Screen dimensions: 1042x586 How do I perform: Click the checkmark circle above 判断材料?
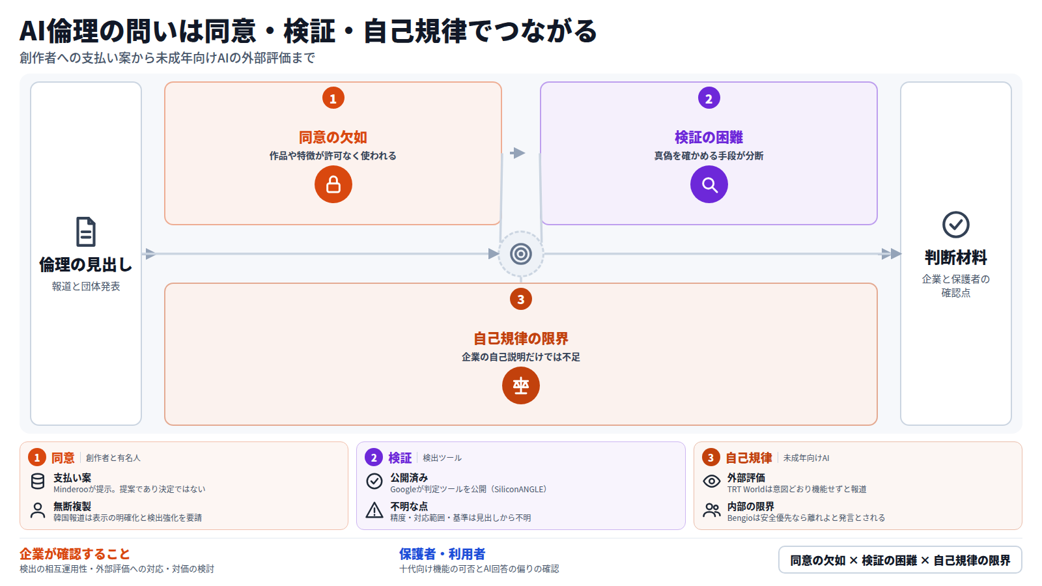coord(956,225)
